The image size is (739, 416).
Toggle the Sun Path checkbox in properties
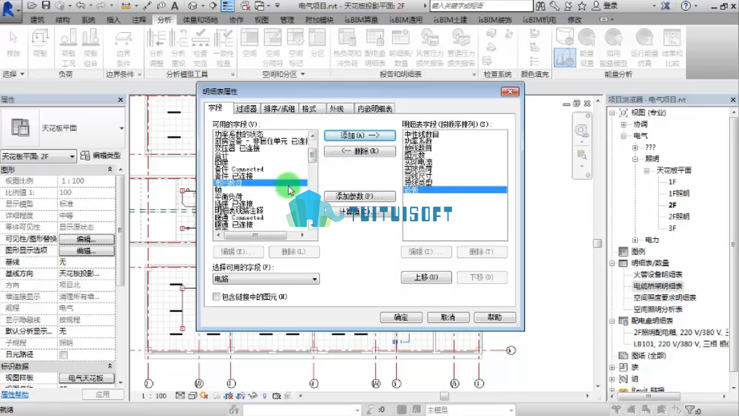coord(64,354)
